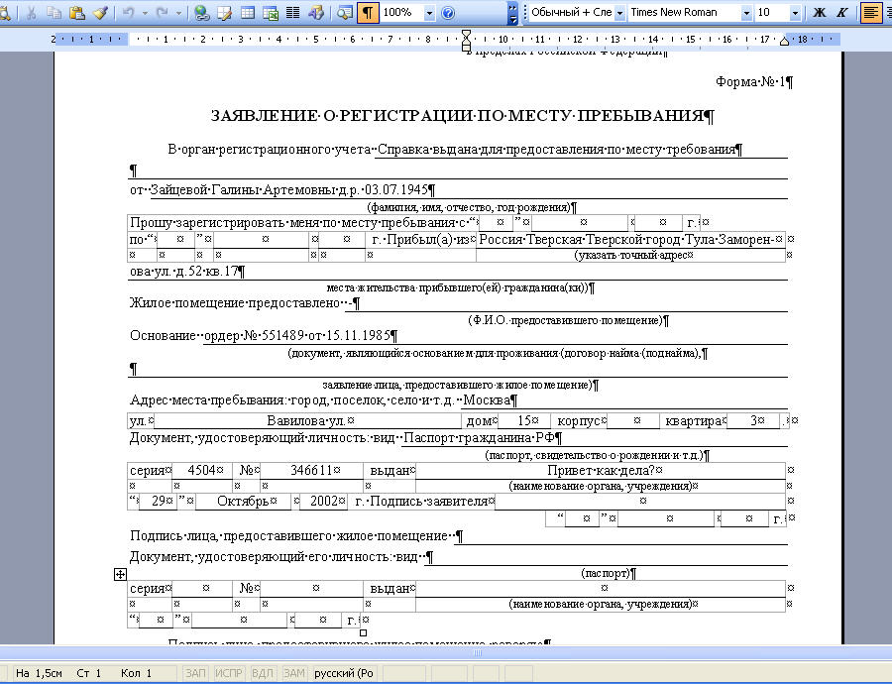The width and height of the screenshot is (892, 684).
Task: Click 'ова ул. д.52 кв.17' address line
Action: click(x=183, y=272)
